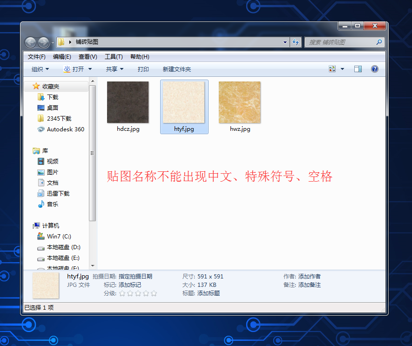The height and width of the screenshot is (346, 412).
Task: Click the details pane preview thumbnail
Action: click(46, 285)
